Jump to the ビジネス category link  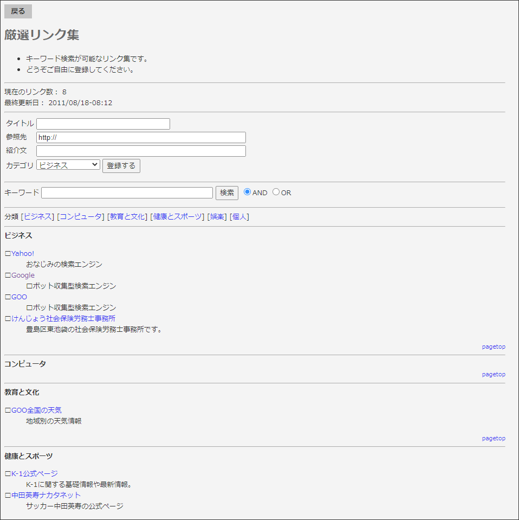click(38, 217)
